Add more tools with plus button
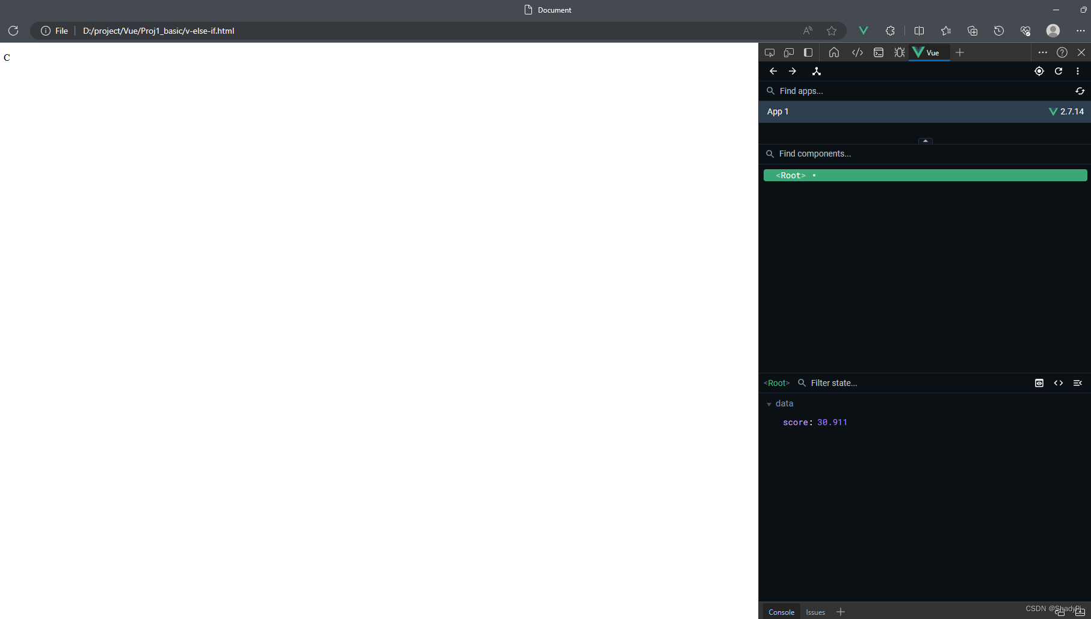This screenshot has width=1091, height=619. coord(960,52)
